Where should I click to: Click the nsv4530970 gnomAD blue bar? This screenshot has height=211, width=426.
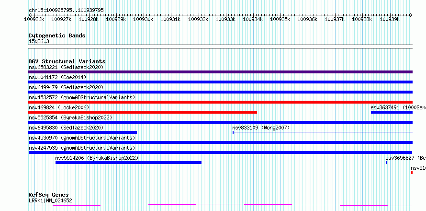point(220,142)
